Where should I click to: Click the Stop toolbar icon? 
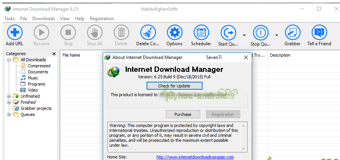[x=68, y=32]
